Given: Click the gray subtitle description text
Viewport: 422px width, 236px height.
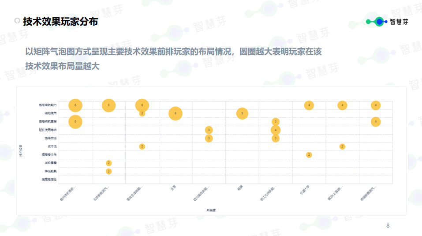Looking at the screenshot, I should (x=173, y=59).
